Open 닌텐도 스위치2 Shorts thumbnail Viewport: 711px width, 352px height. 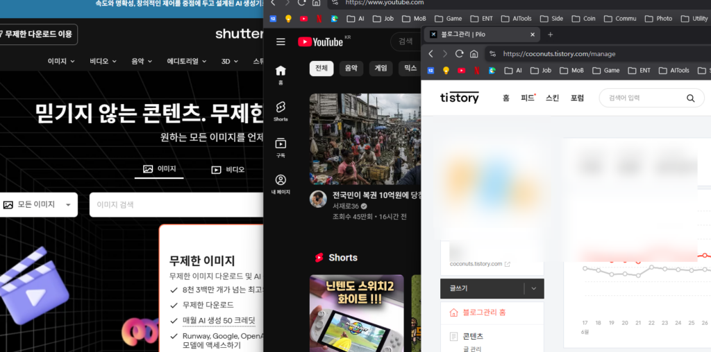coord(356,313)
